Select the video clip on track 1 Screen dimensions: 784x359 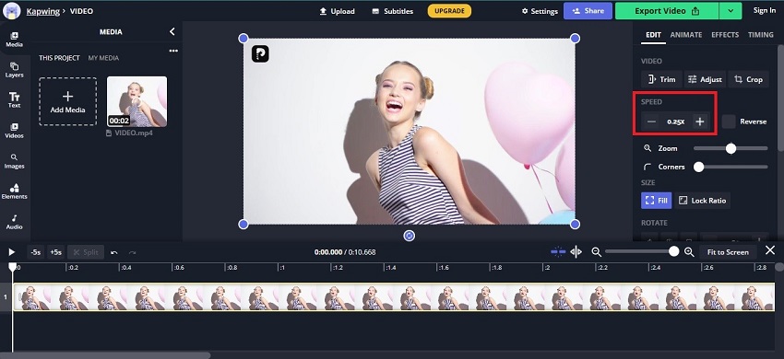coord(394,297)
